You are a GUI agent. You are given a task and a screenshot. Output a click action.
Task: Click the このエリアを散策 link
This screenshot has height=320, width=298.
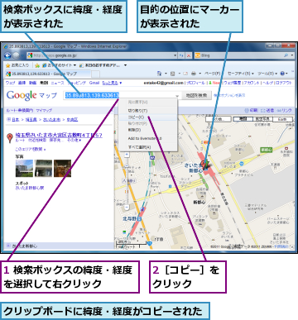click(x=31, y=149)
